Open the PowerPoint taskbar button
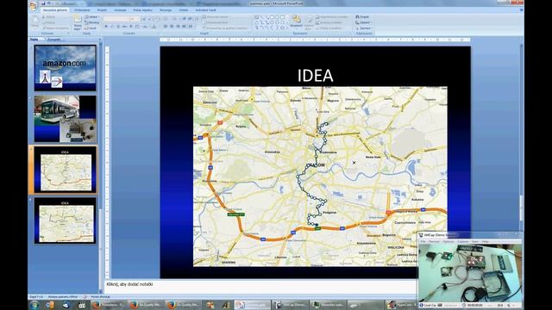This screenshot has height=310, width=552. (253, 305)
